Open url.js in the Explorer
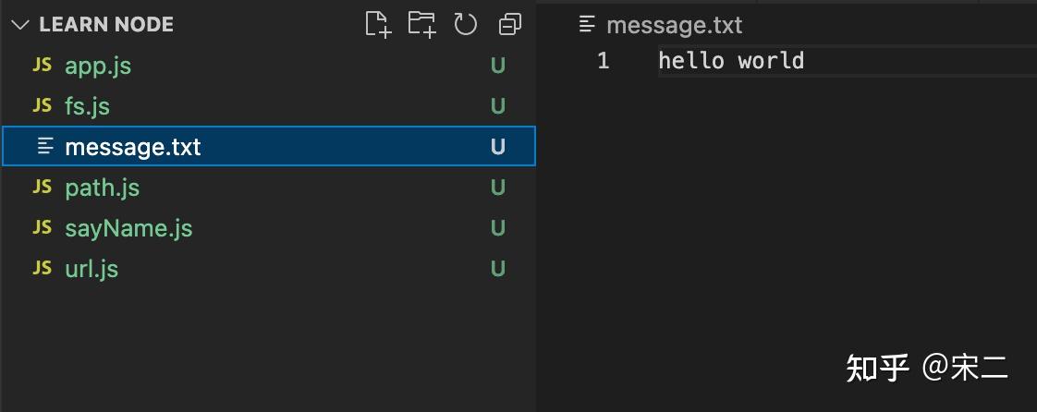The width and height of the screenshot is (1037, 412). 91,269
